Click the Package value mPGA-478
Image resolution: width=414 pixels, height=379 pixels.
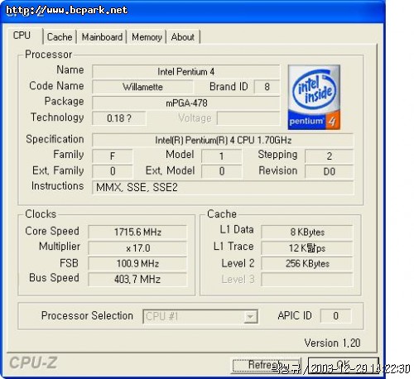pyautogui.click(x=185, y=103)
